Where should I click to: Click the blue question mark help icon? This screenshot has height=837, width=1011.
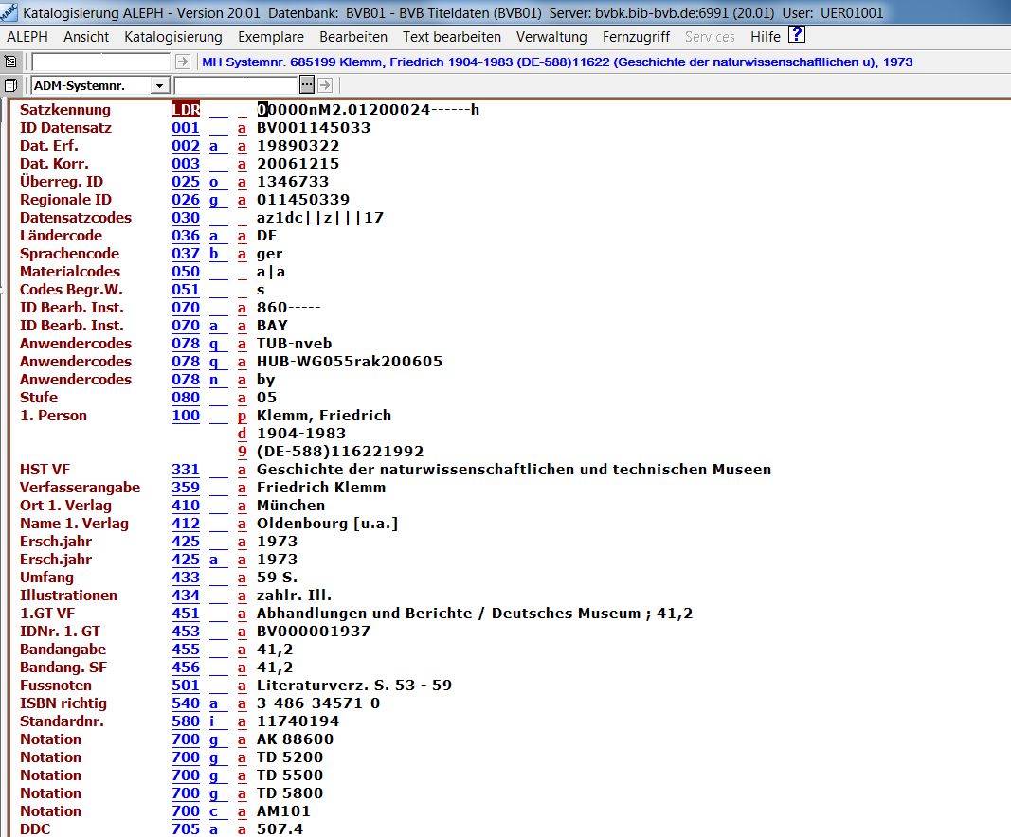797,36
